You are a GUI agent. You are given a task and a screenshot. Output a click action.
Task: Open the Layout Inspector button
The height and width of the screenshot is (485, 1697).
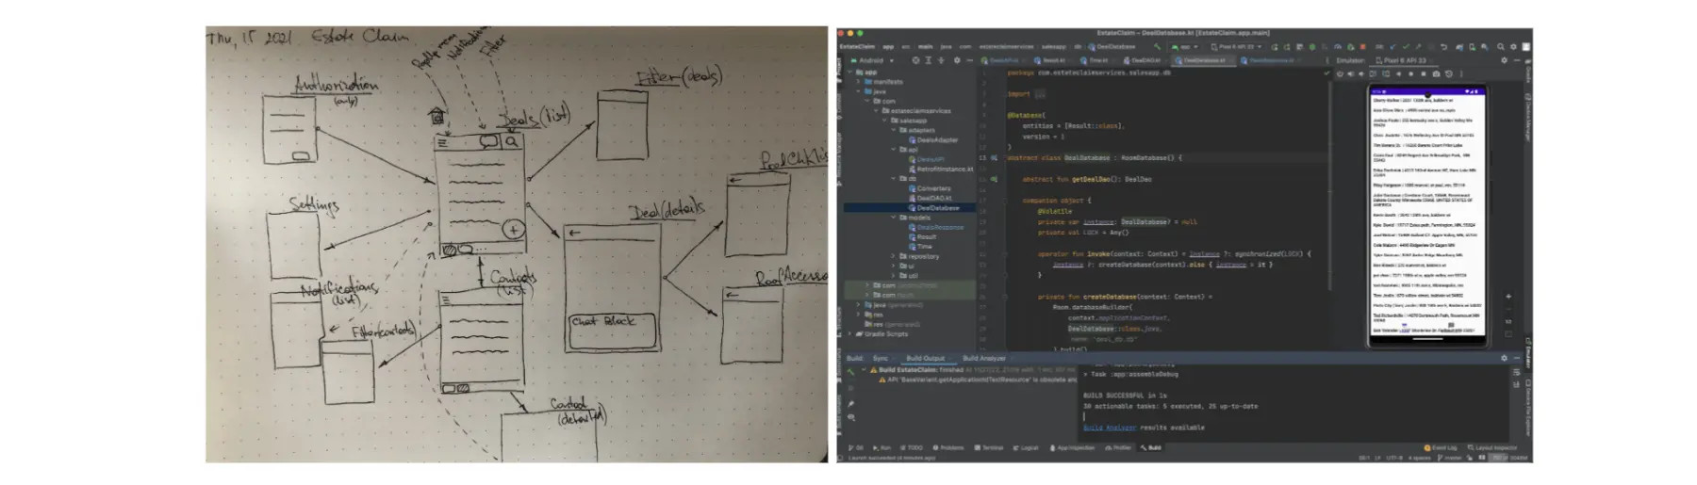(1492, 447)
